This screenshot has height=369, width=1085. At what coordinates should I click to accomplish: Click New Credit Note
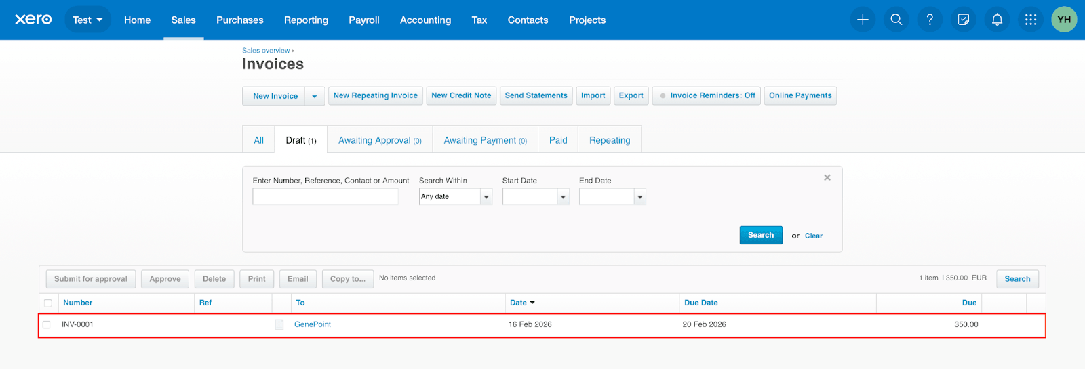point(461,95)
